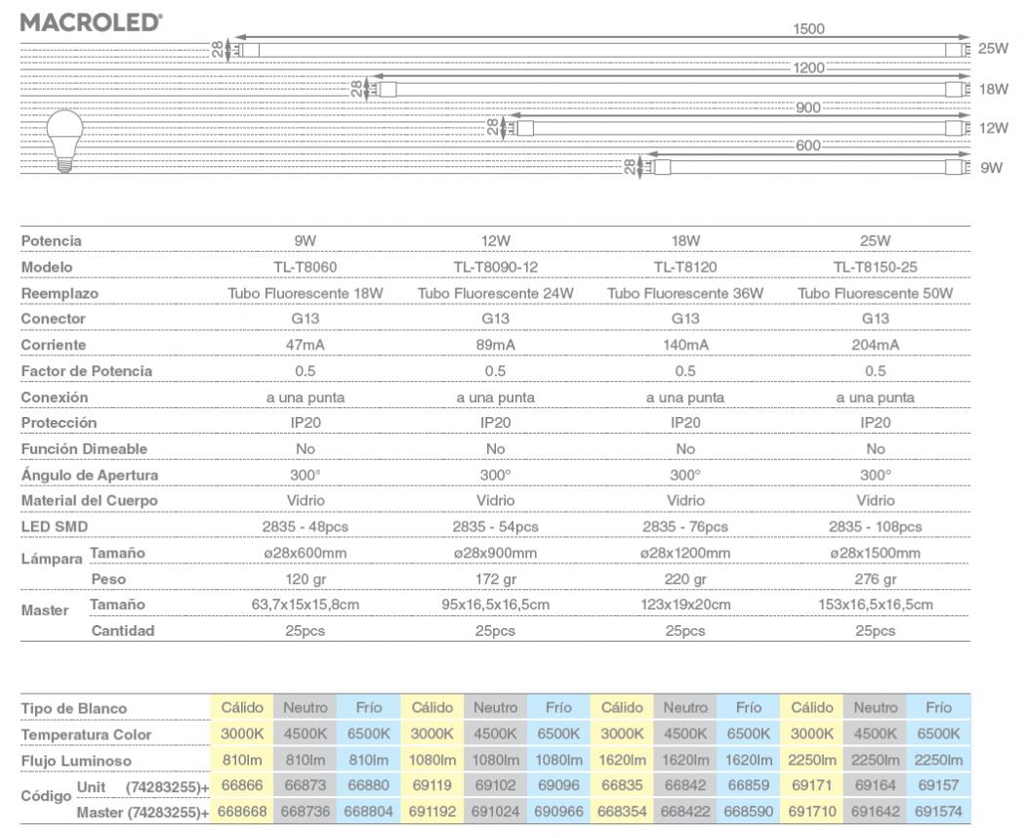Click the 1200 length dimension label
The image size is (1025, 838).
tap(808, 68)
